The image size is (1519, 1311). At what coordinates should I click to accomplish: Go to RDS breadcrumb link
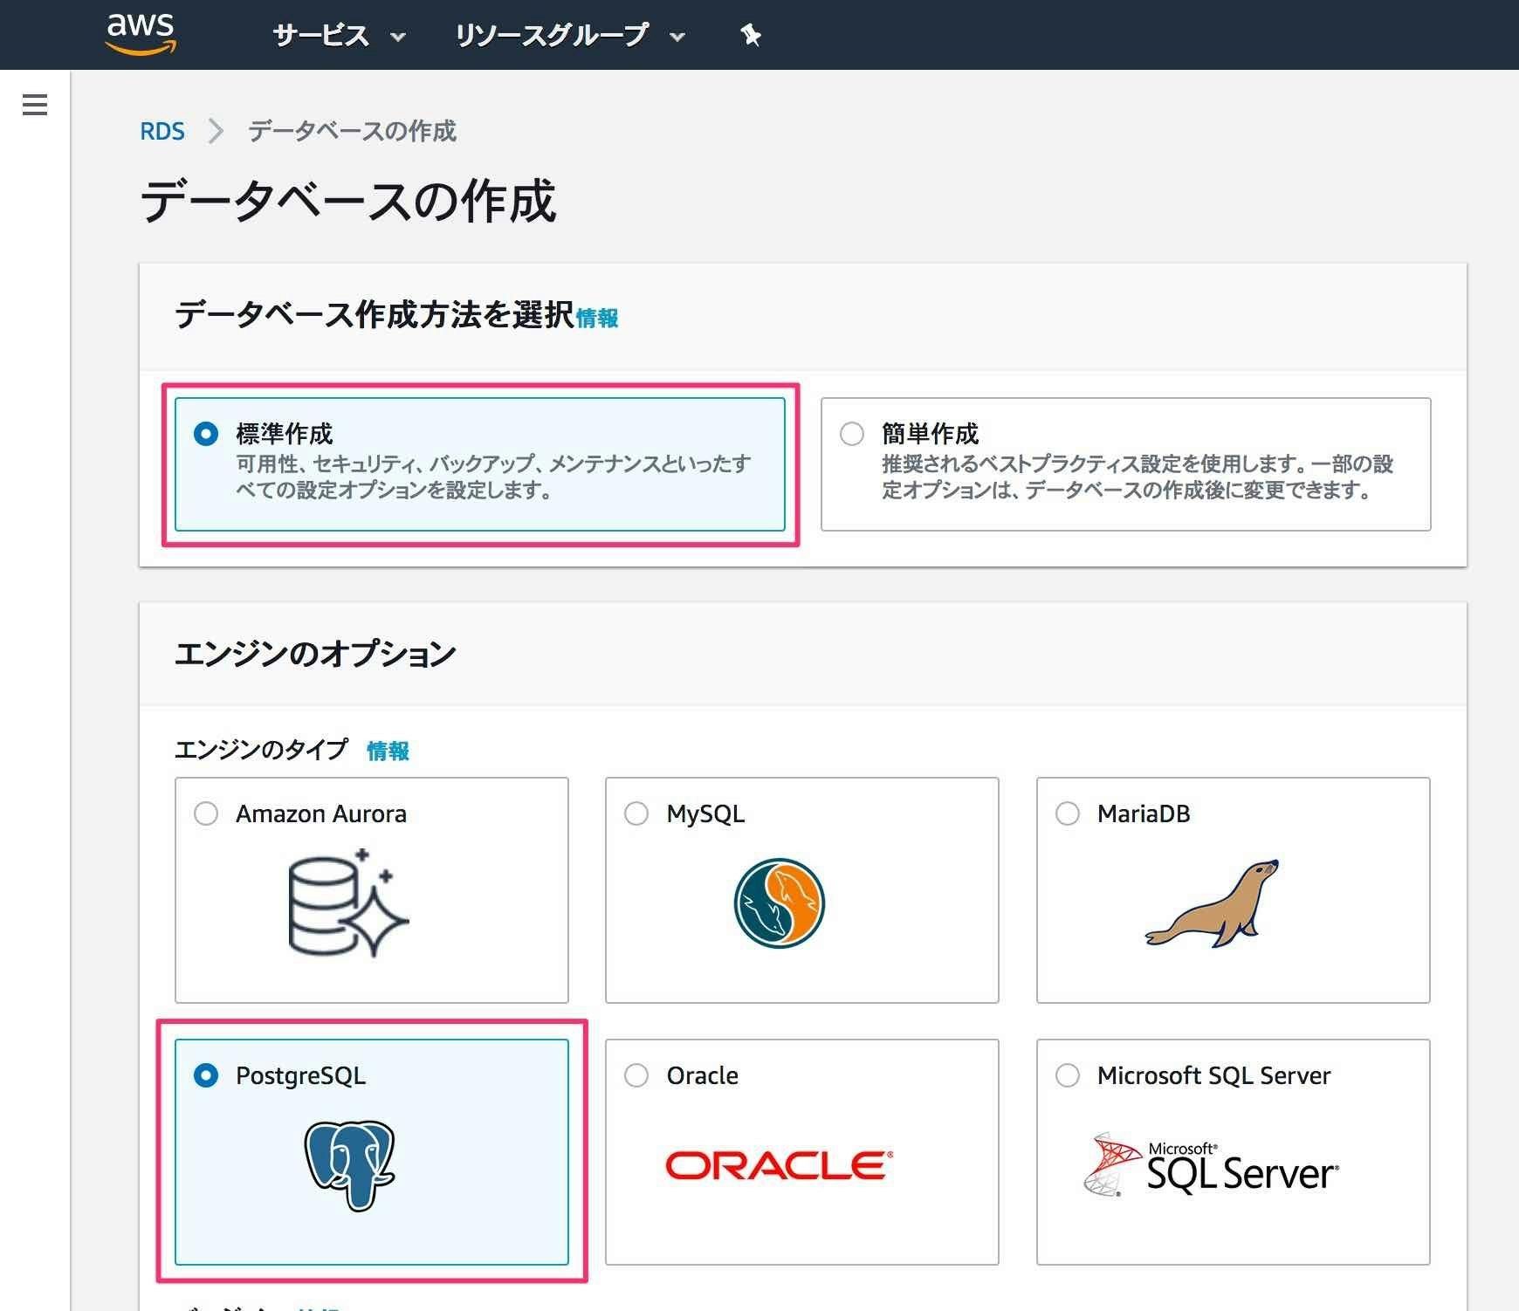coord(162,131)
